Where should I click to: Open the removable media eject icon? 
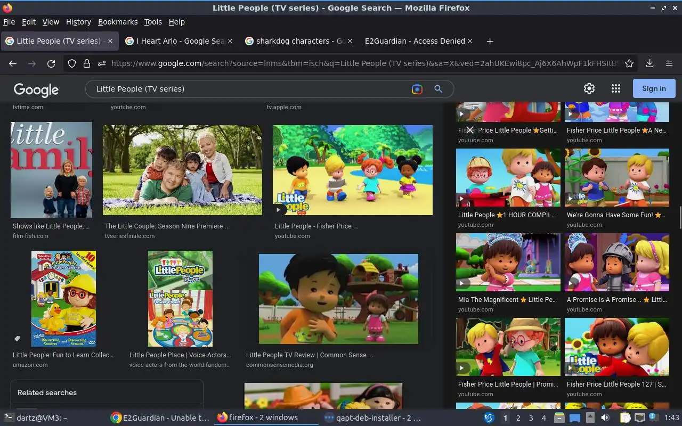(590, 418)
